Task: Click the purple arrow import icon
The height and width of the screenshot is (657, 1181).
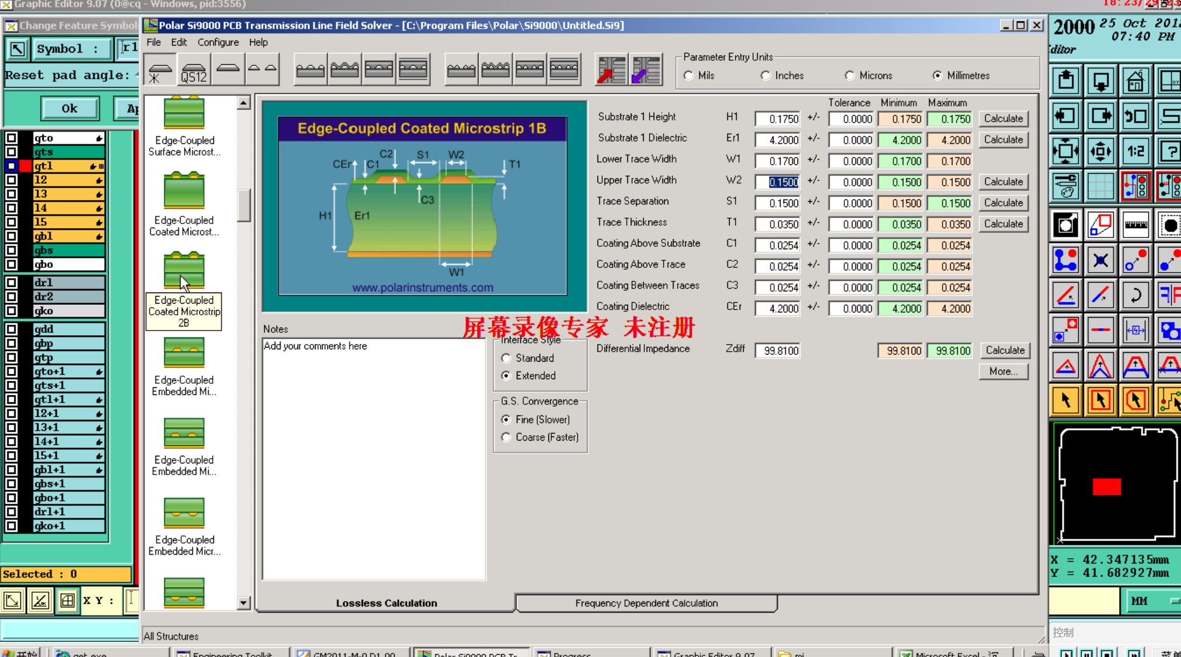Action: tap(645, 70)
